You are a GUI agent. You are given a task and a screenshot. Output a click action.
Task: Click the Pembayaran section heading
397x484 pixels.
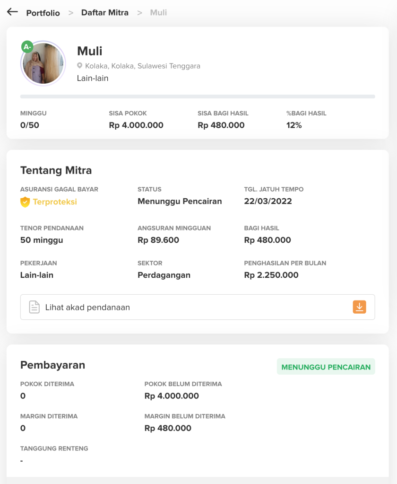(x=52, y=365)
